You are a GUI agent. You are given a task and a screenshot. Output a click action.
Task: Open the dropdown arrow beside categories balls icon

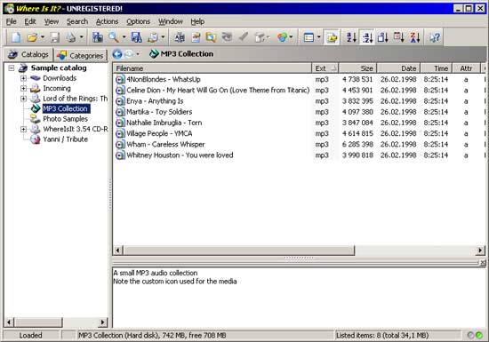pos(292,37)
